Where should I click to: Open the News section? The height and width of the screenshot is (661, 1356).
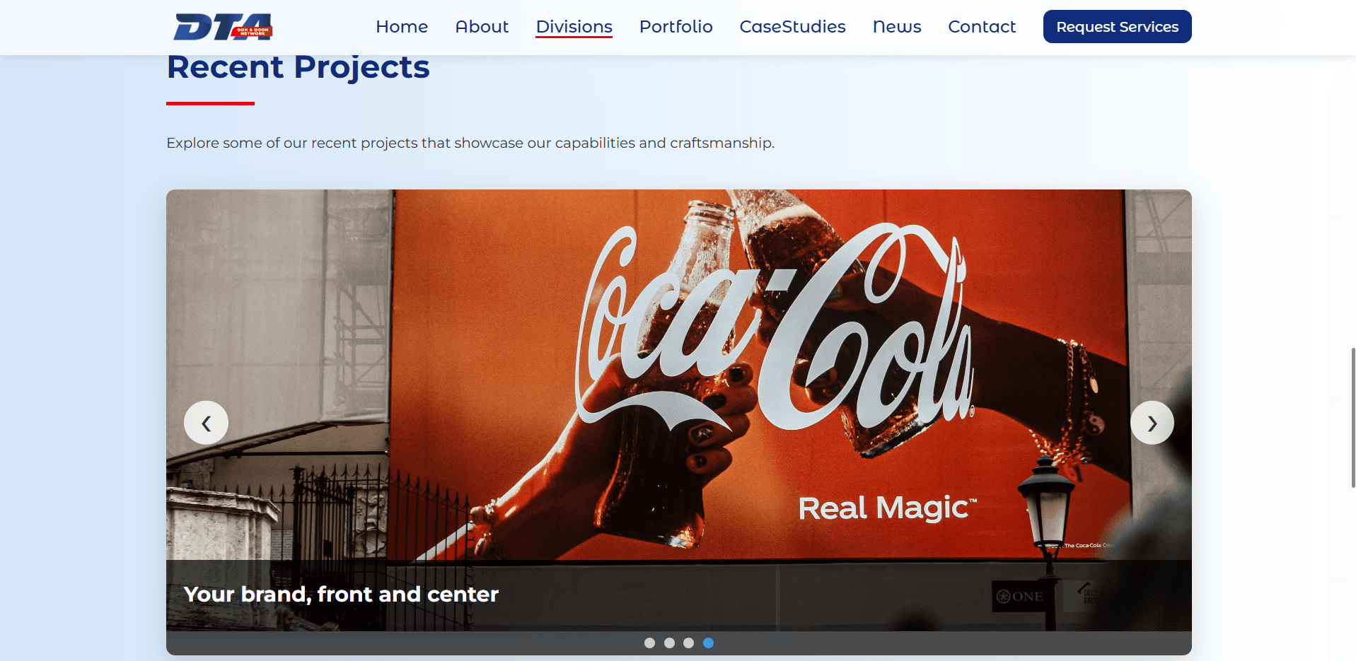(x=897, y=27)
